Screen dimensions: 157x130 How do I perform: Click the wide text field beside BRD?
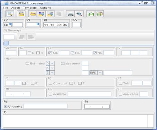pyautogui.click(x=118, y=73)
